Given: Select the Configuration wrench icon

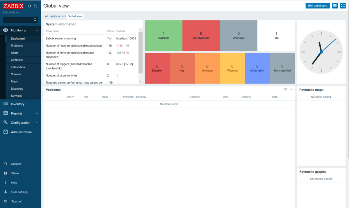Looking at the screenshot, I should tap(6, 122).
